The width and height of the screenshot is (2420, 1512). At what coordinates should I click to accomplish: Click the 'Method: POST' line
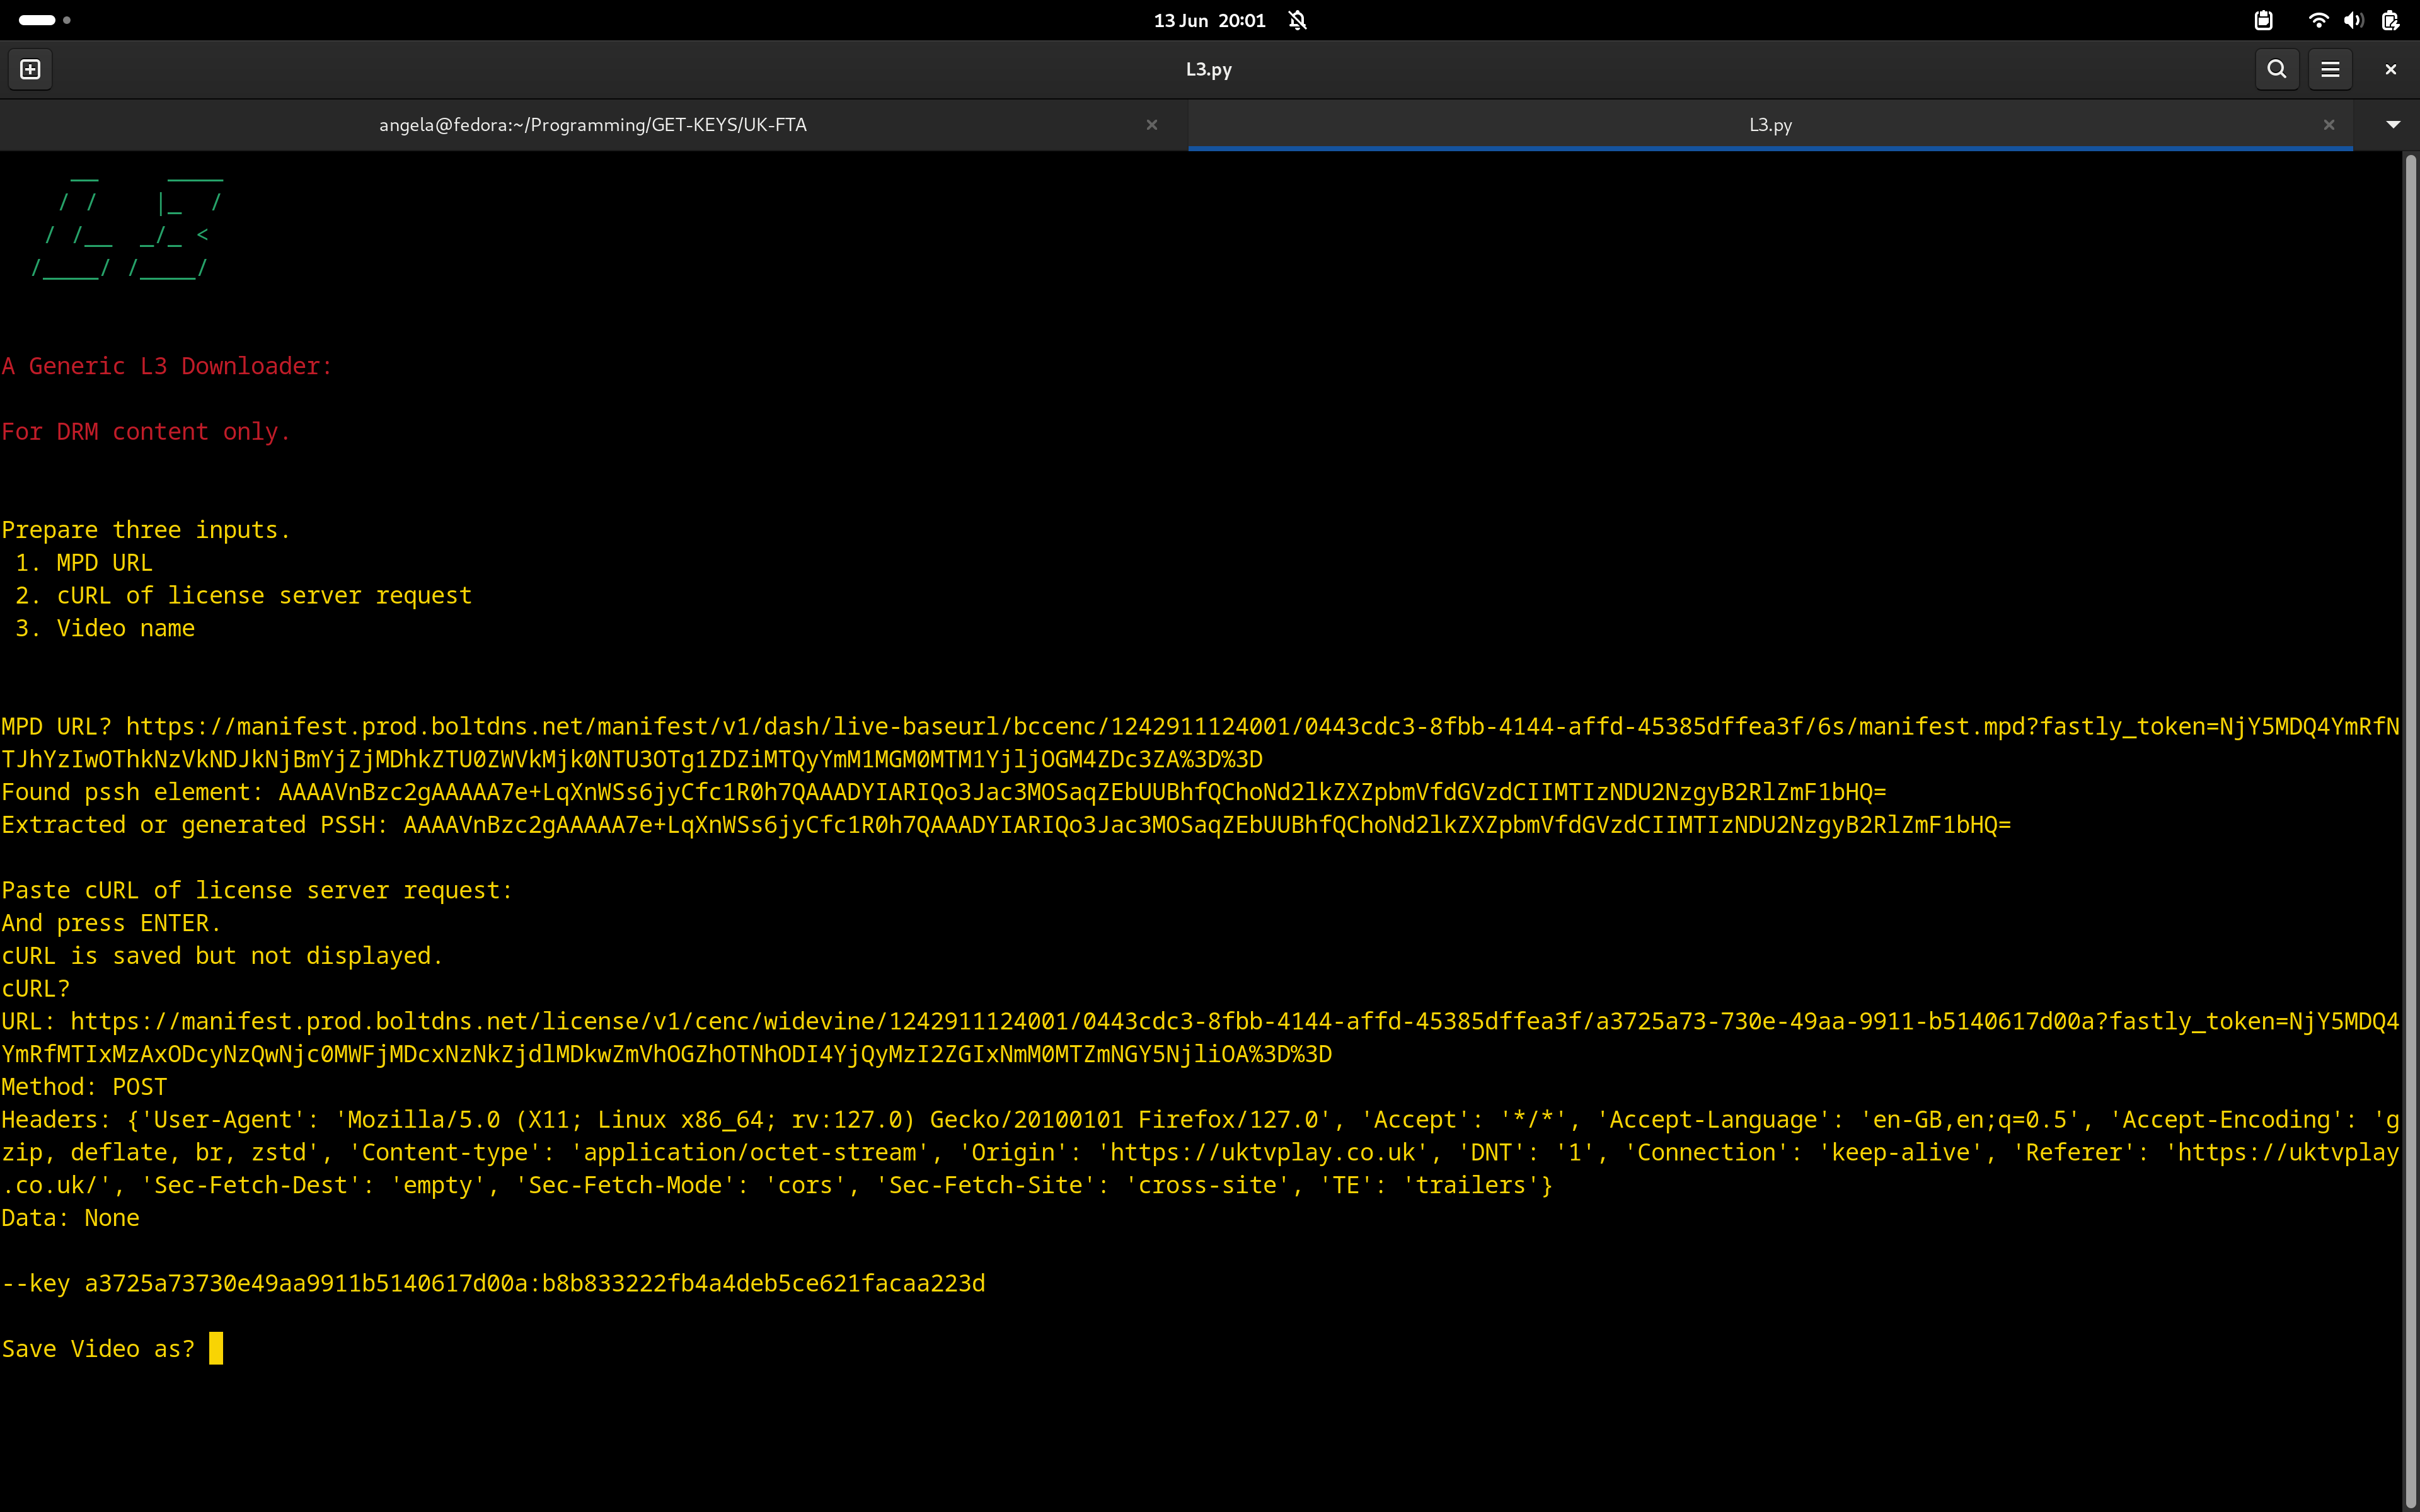(84, 1087)
